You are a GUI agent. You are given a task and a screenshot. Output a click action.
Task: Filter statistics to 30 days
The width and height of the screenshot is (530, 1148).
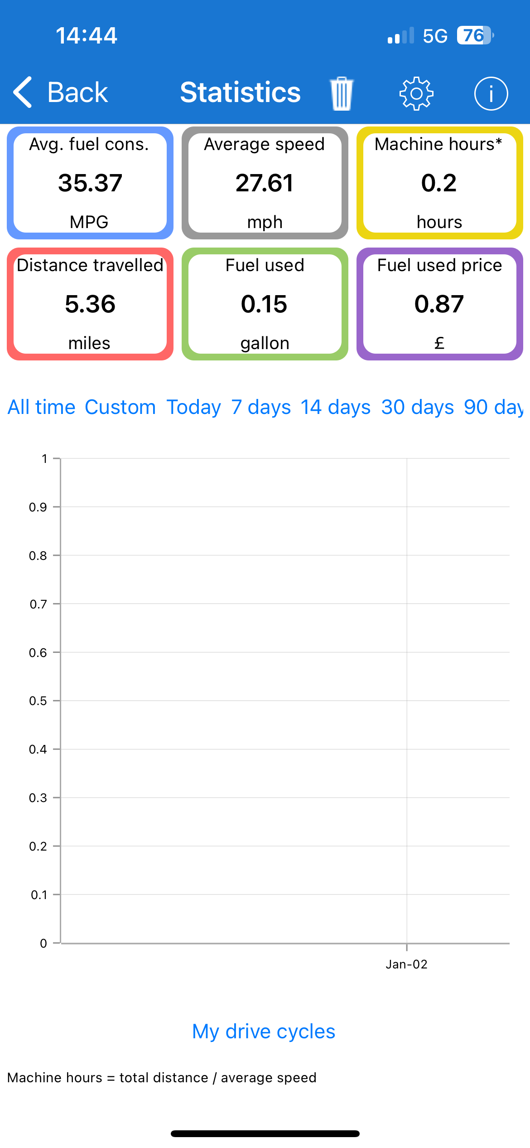tap(418, 407)
